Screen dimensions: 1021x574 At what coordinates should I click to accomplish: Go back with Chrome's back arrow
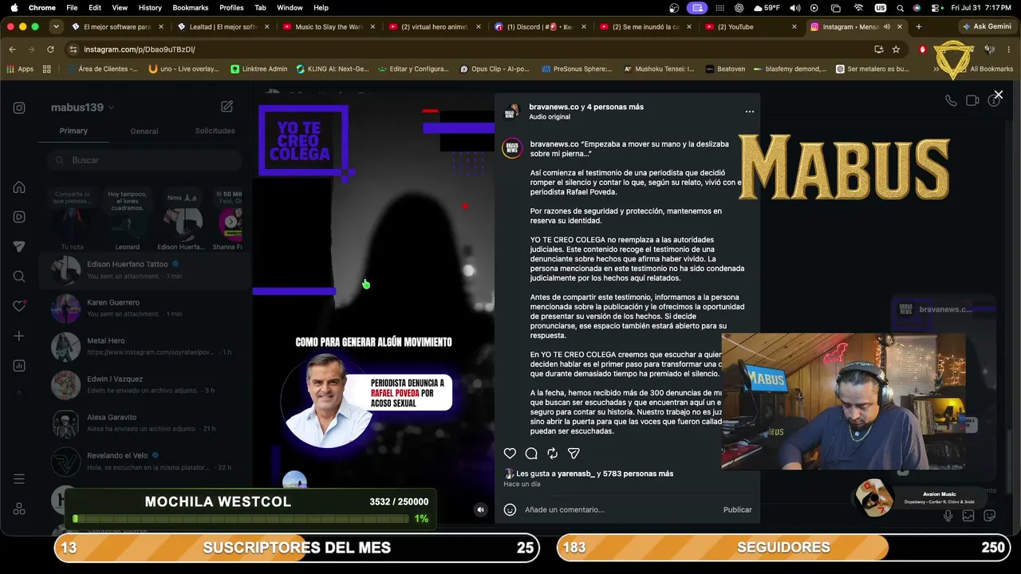coord(12,49)
